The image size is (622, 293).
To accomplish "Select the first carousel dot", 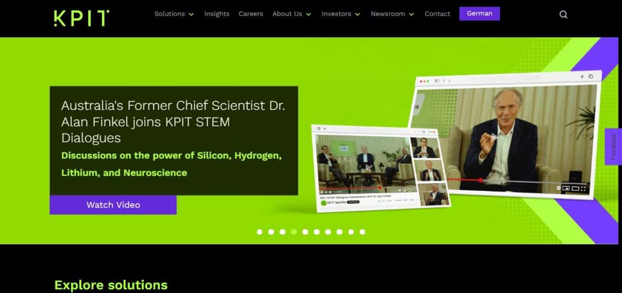I will click(x=259, y=232).
